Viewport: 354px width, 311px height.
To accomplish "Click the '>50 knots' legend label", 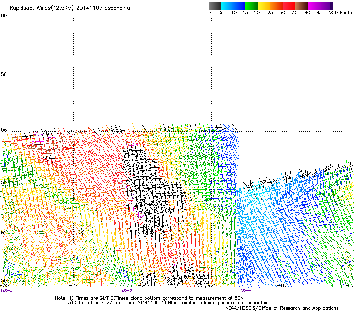I will (x=340, y=13).
